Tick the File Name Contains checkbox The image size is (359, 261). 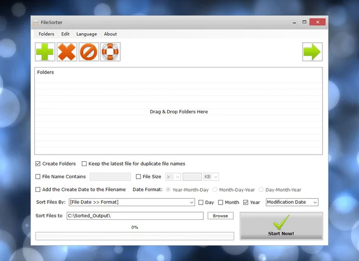pos(38,177)
